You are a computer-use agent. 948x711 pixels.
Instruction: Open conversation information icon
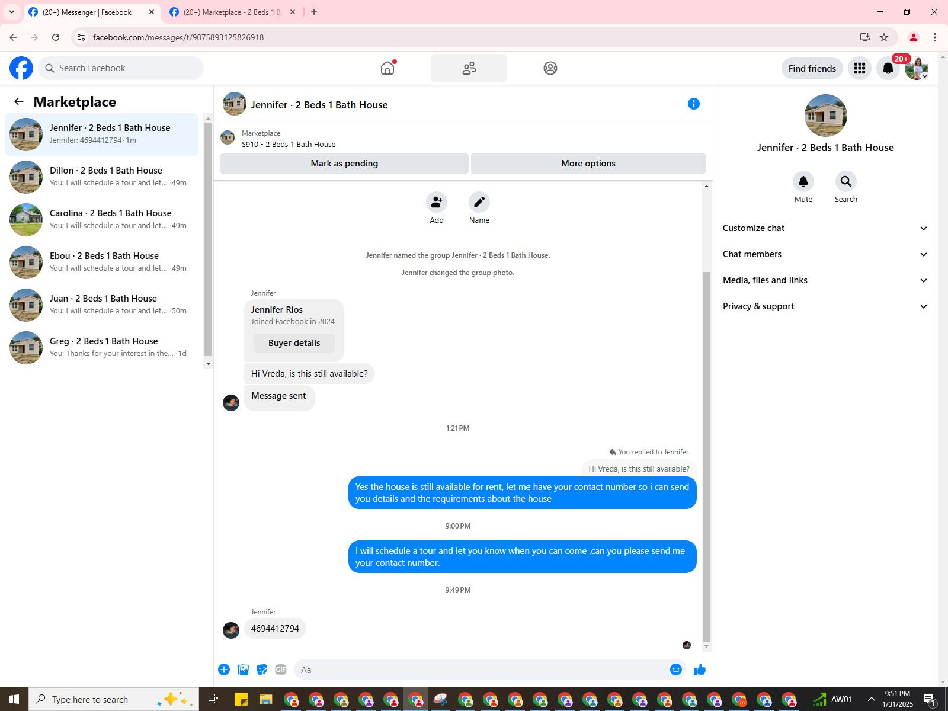pos(694,104)
